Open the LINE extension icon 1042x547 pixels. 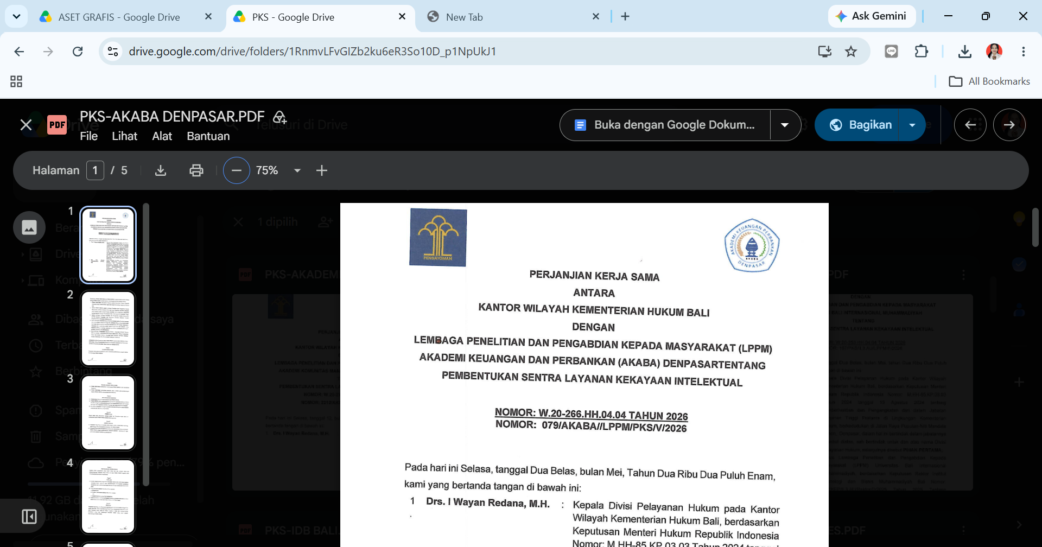(891, 52)
